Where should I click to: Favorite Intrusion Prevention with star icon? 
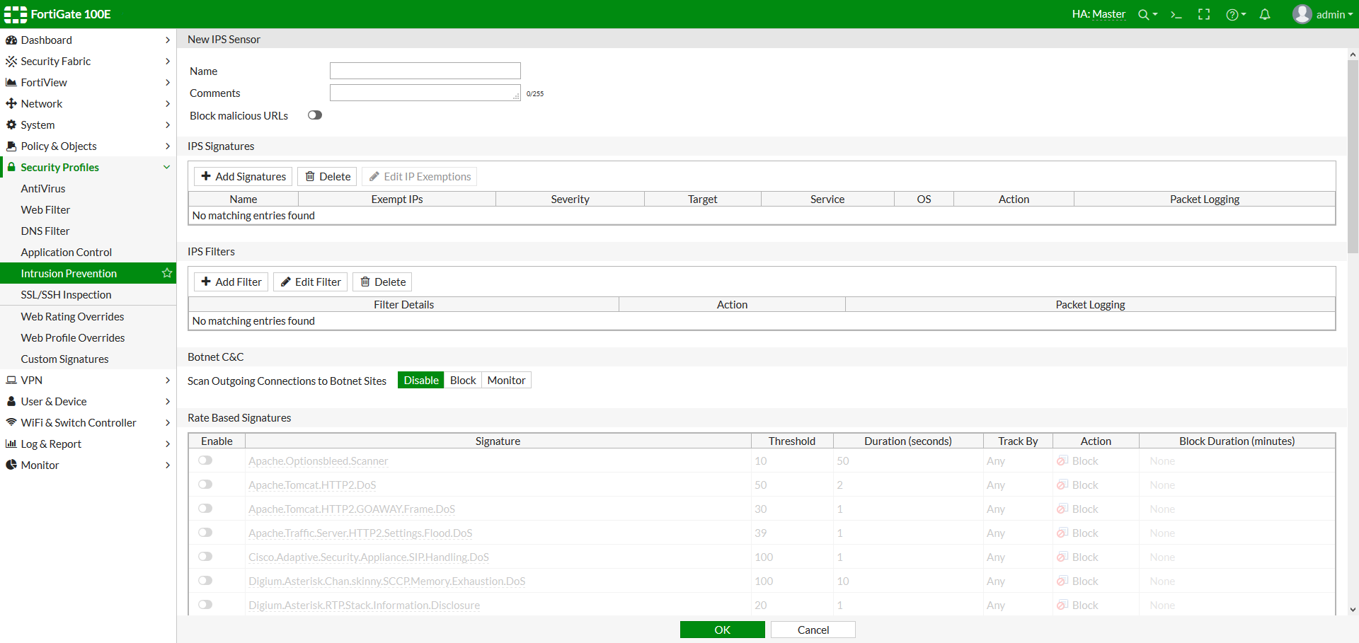click(167, 273)
